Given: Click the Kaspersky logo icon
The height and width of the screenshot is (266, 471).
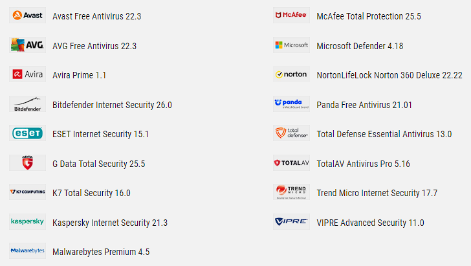Looking at the screenshot, I should pos(27,222).
